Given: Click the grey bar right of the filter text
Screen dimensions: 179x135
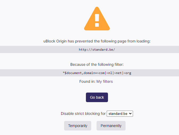Looking at the screenshot, I should pyautogui.click(x=157, y=73).
